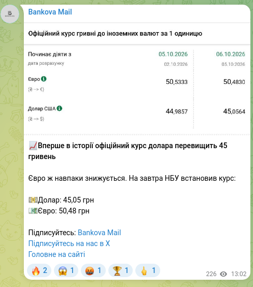Image resolution: width=253 pixels, height=287 pixels.
Task: Select the 05.10.2026 effective date
Action: [173, 54]
